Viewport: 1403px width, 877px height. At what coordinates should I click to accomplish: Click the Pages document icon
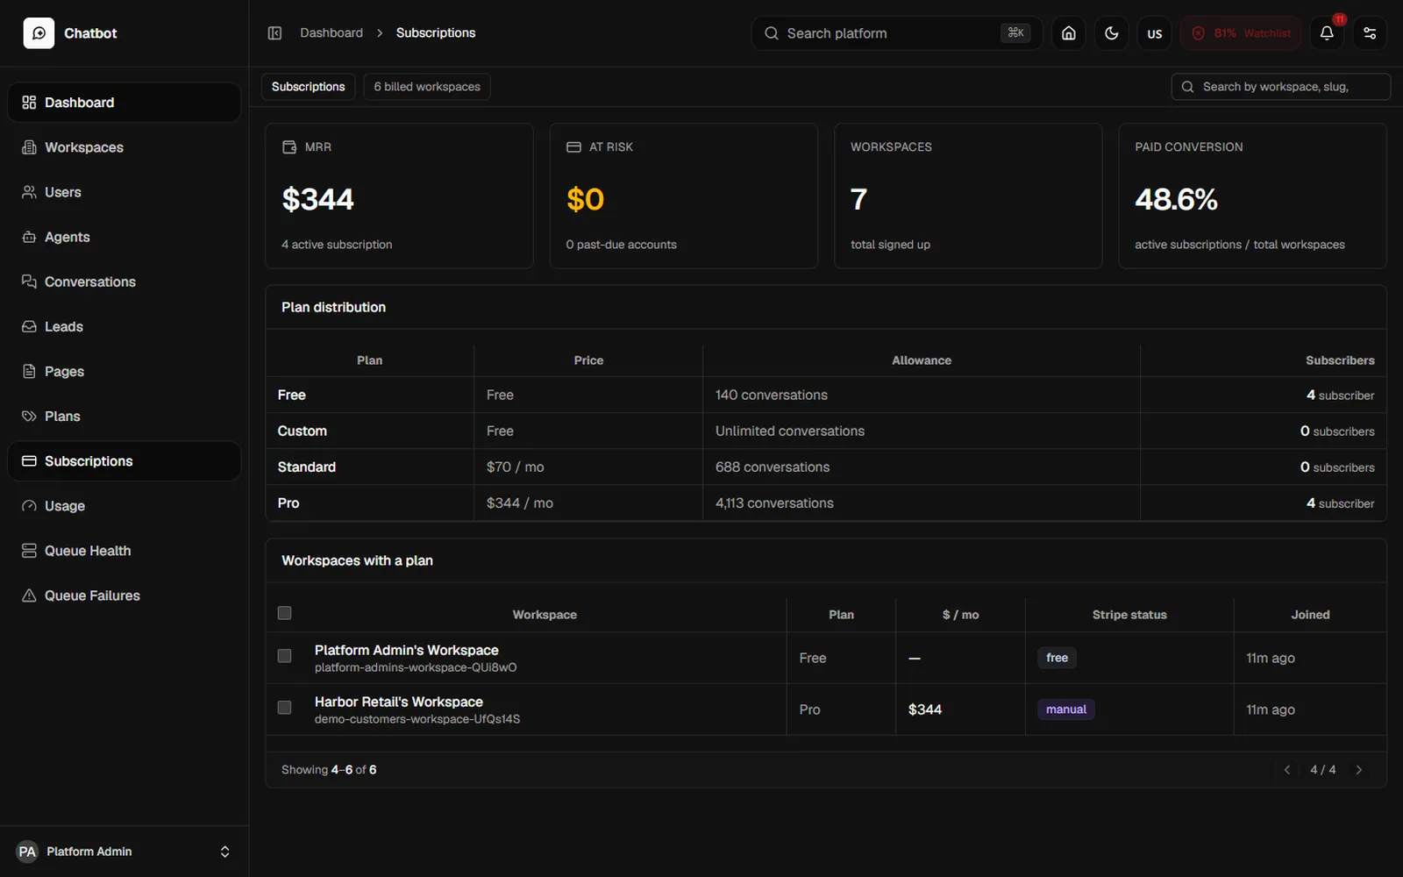tap(29, 371)
